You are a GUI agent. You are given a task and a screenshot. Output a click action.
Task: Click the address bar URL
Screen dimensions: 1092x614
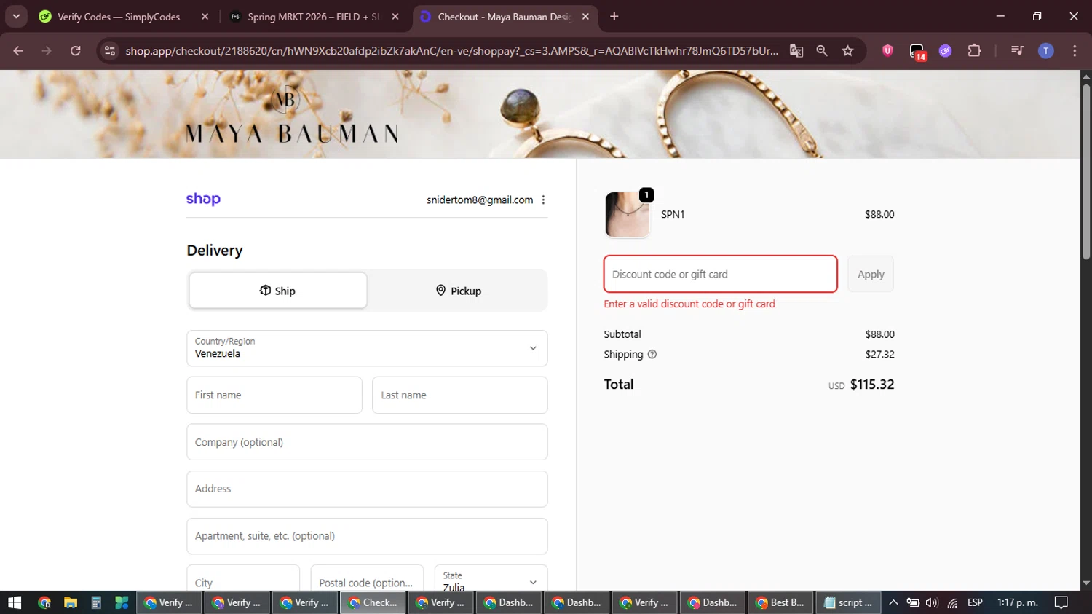point(451,50)
